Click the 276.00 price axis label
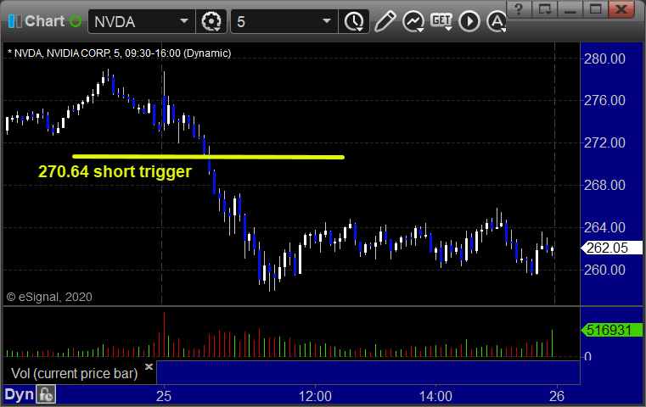646x407 pixels. (604, 100)
